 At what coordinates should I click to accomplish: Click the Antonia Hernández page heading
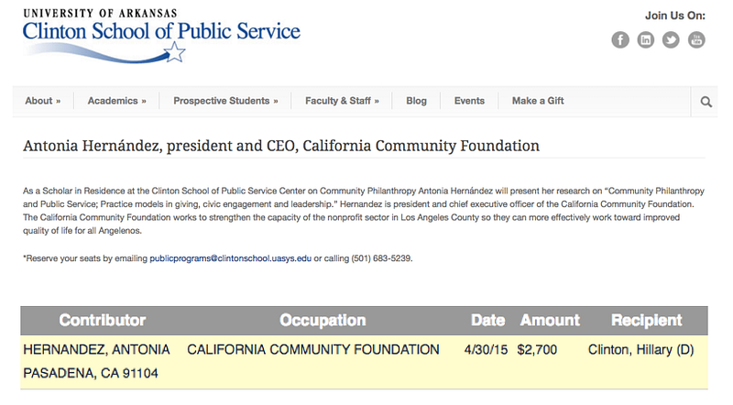pos(281,146)
